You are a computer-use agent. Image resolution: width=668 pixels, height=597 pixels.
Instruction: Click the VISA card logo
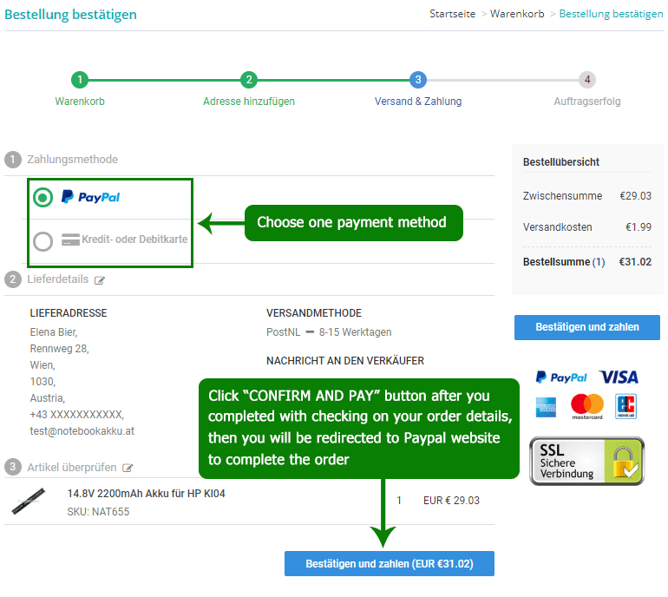point(619,377)
